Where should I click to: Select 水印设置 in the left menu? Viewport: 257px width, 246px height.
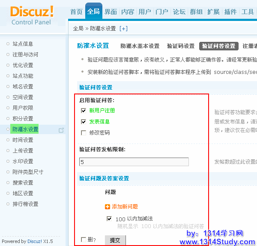point(23,161)
